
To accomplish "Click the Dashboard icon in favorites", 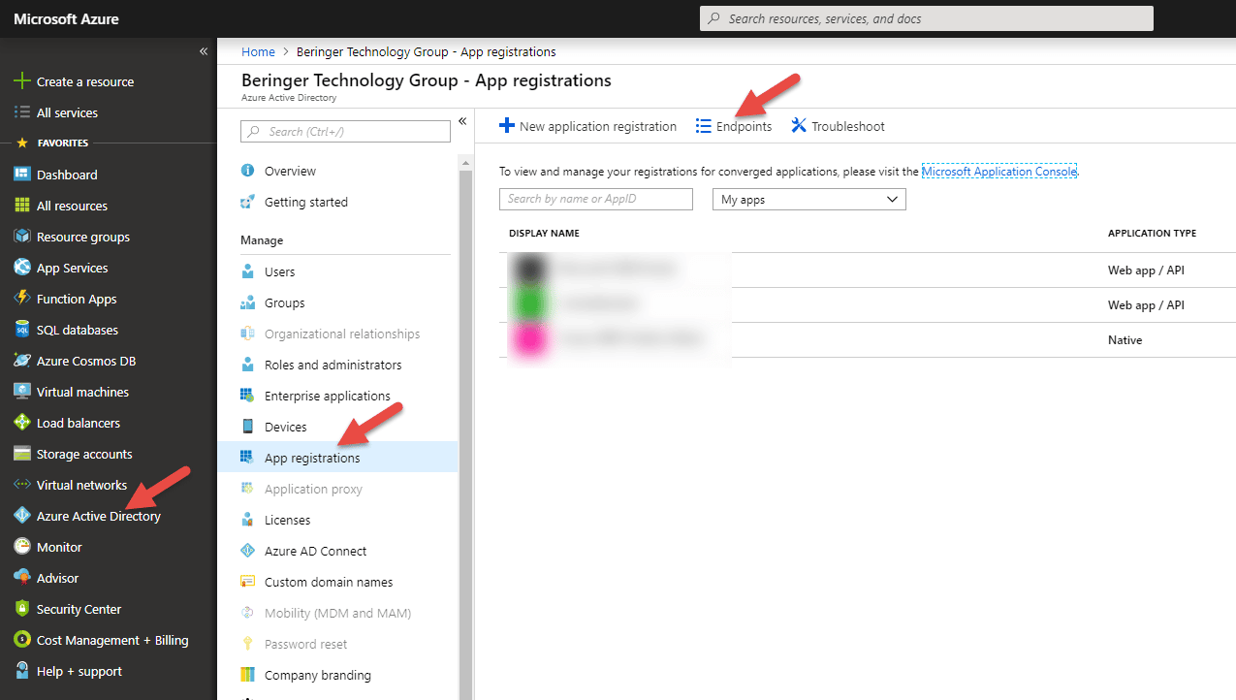I will pos(21,175).
